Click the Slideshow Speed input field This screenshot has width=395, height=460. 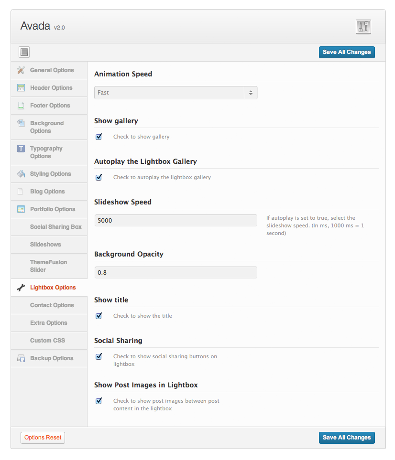(176, 220)
